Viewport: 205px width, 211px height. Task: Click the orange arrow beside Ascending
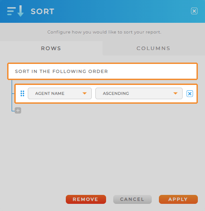175,93
